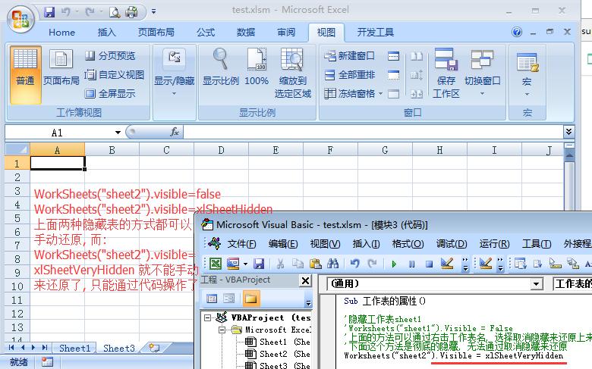The width and height of the screenshot is (592, 369).
Task: Click insert worksheet tab icon
Action: tap(154, 348)
